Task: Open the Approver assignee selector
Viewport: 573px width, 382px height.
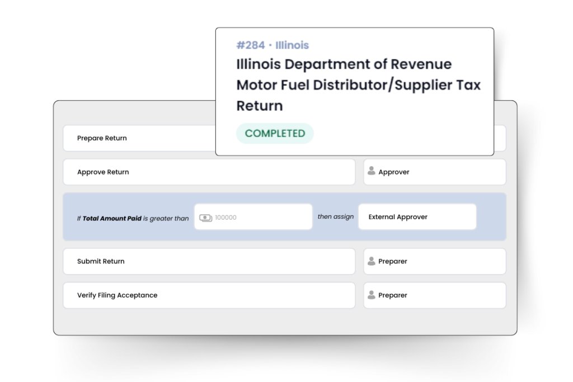Action: point(434,172)
